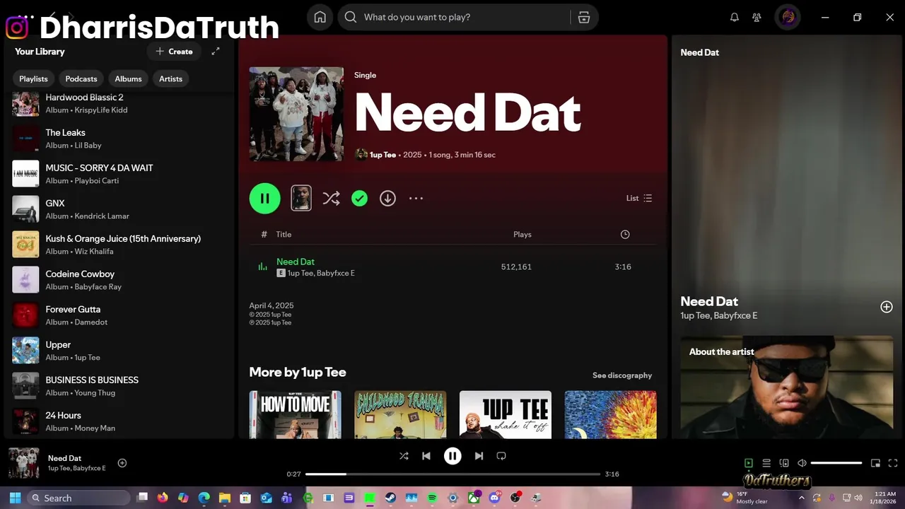Open 1up Tee artist link under title
905x509 pixels.
tap(383, 155)
